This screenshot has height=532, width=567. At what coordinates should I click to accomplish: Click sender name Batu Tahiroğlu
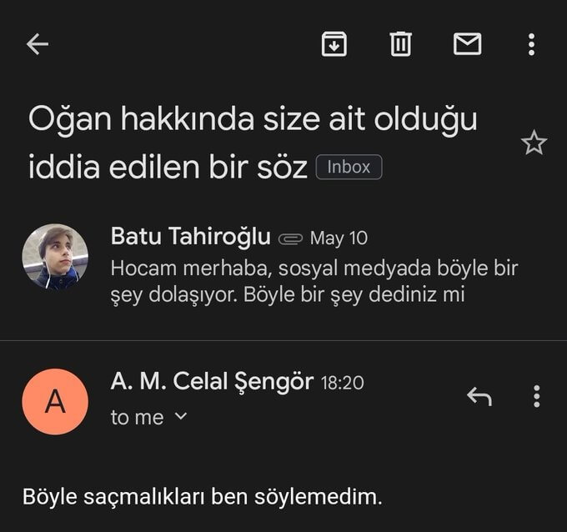[x=190, y=237]
